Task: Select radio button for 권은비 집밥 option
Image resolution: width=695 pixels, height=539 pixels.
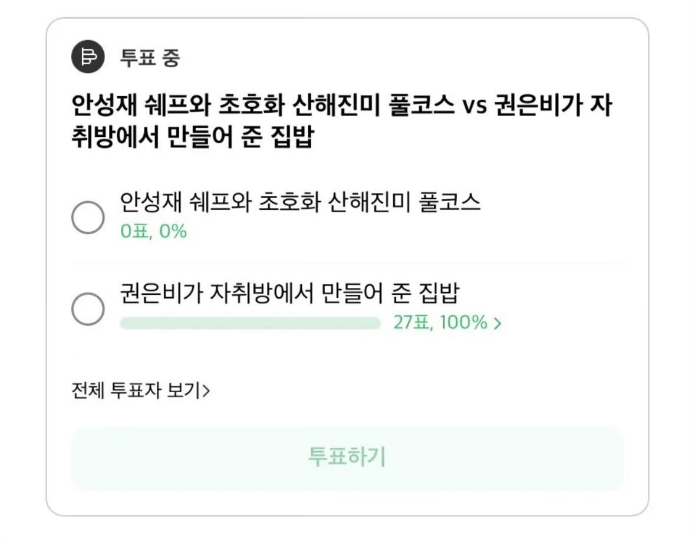Action: coord(88,308)
